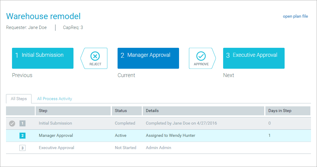Click the Warehouse remodel title

43,16
